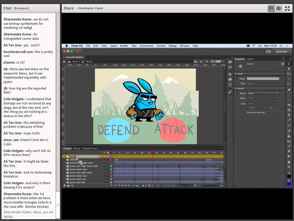Toggle visibility of bunny-head-main layer
Screen dimensions: 294x221
point(105,169)
